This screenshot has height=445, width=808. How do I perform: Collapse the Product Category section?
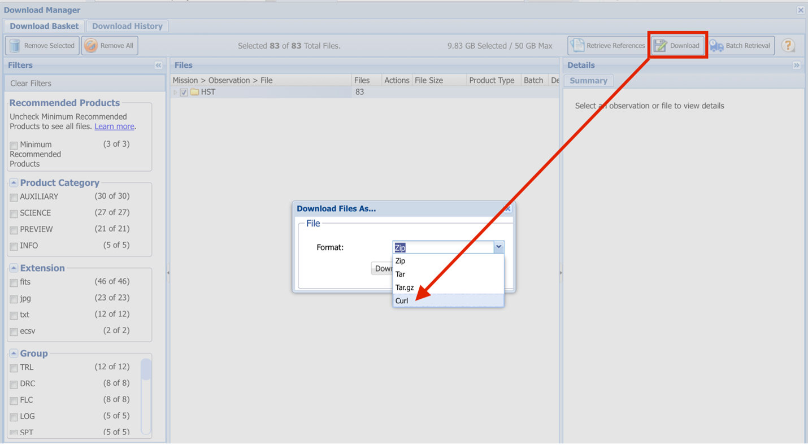(14, 183)
